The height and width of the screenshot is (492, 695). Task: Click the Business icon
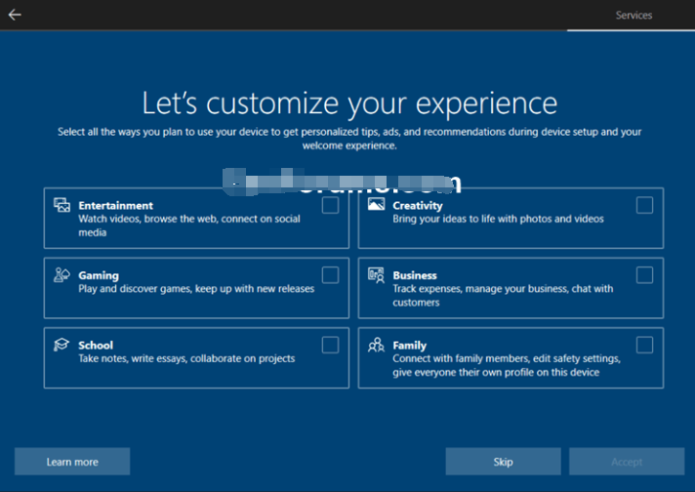click(376, 275)
